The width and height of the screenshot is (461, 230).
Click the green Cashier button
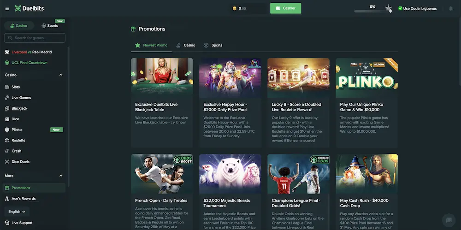click(x=286, y=8)
